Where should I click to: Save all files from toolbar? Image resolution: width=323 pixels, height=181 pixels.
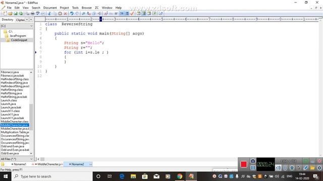(x=21, y=14)
